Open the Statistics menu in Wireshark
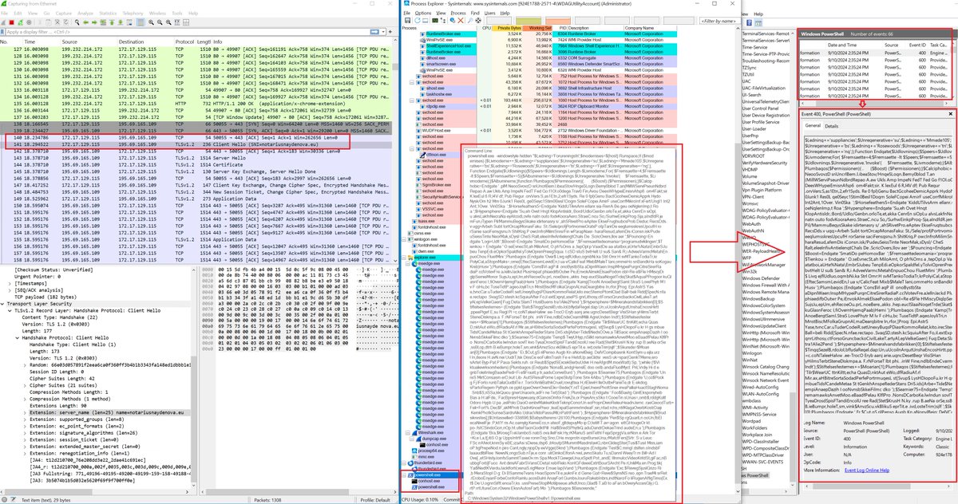 [108, 13]
